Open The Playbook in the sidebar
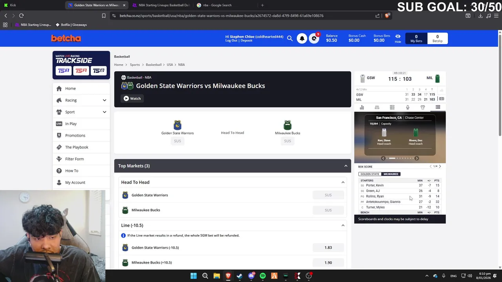Screen dimensions: 502x282 tap(81, 147)
